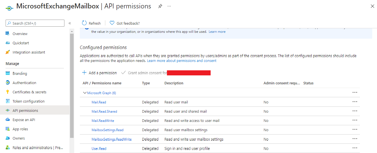Open the MailboxSettings.ReadWrite permission link

click(x=111, y=139)
